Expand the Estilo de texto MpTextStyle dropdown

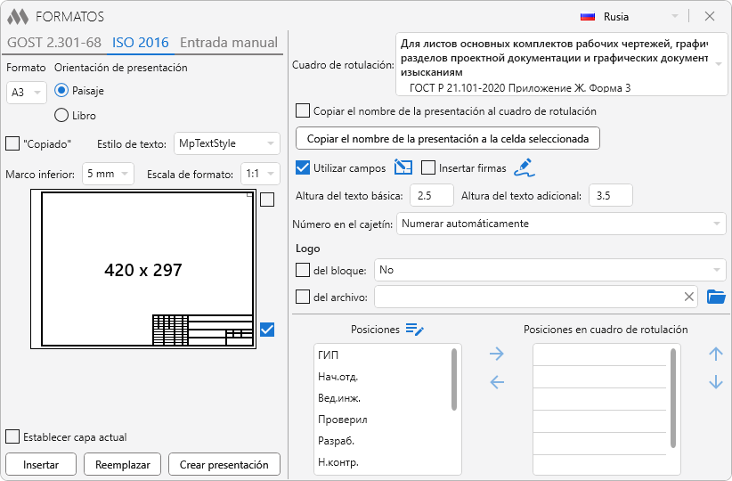[227, 143]
